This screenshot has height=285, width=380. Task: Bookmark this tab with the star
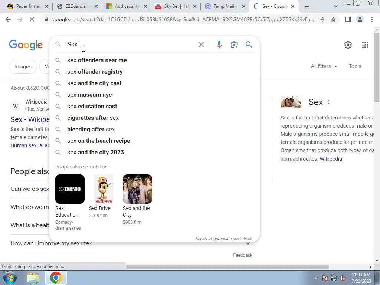(x=333, y=19)
